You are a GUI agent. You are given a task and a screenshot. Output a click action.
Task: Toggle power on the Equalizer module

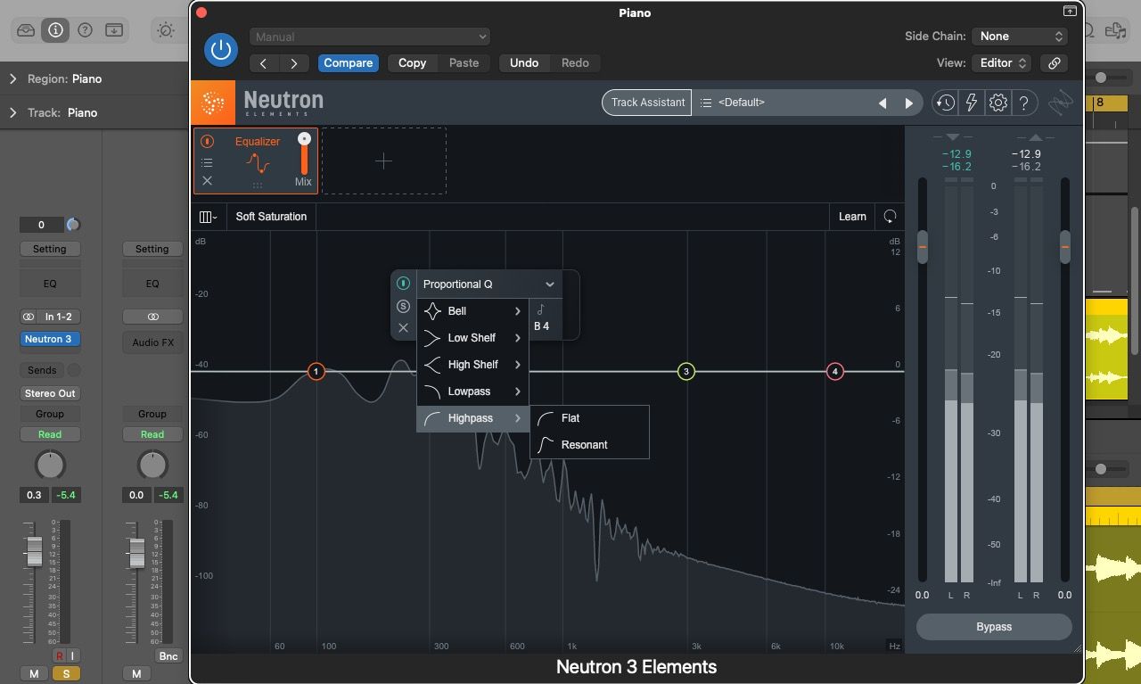click(x=207, y=141)
